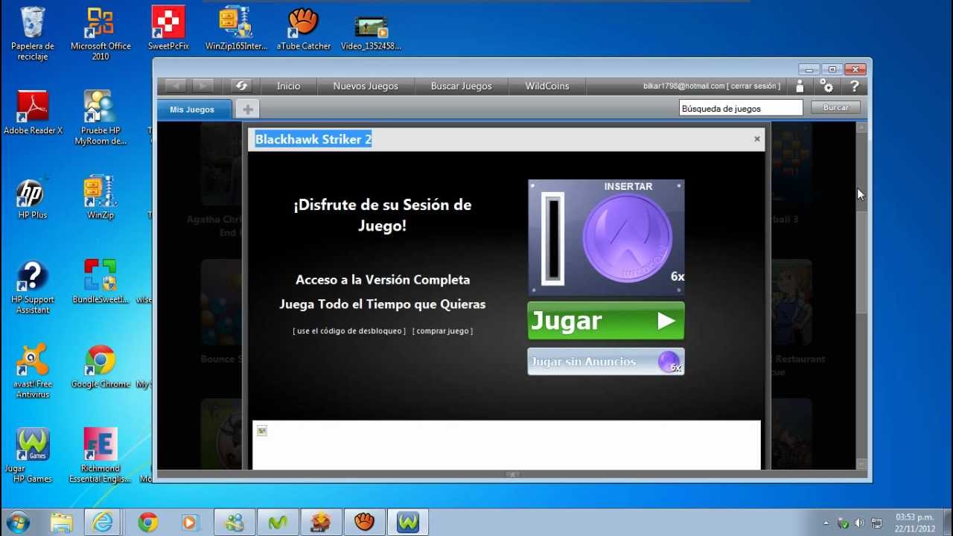Open avast! Free Antivirus shortcut
Screen dimensions: 953x536
tap(33, 371)
